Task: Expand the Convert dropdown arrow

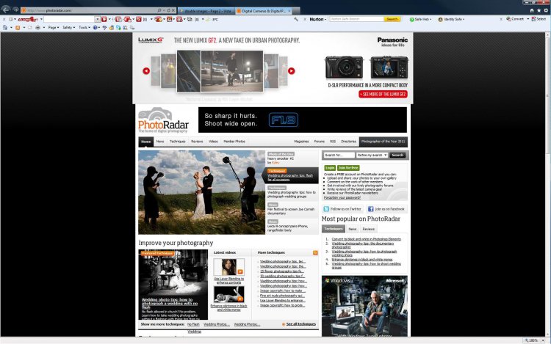Action: point(527,19)
